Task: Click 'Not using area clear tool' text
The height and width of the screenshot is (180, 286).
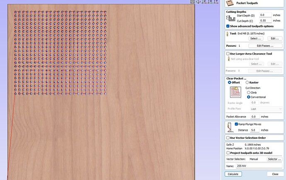Action: coord(245,59)
